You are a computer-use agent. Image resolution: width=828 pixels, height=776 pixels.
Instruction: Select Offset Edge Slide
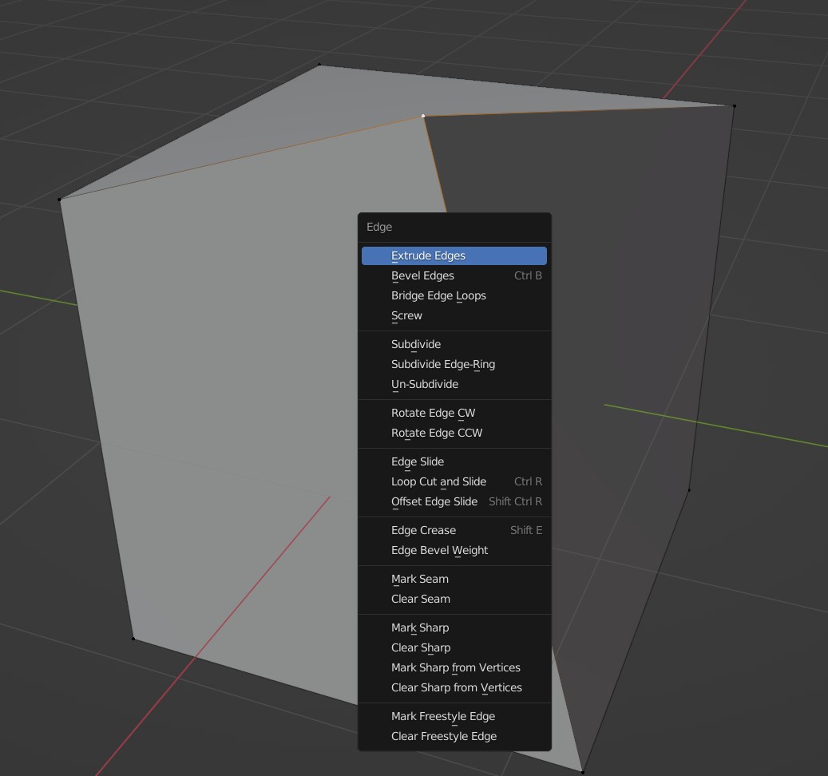454,501
